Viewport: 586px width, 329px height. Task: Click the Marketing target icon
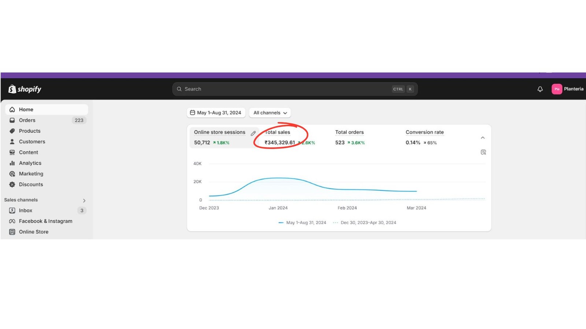[x=12, y=174]
